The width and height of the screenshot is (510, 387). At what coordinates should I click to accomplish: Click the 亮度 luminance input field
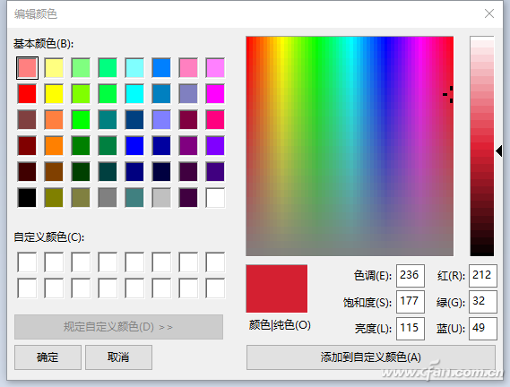pos(411,329)
